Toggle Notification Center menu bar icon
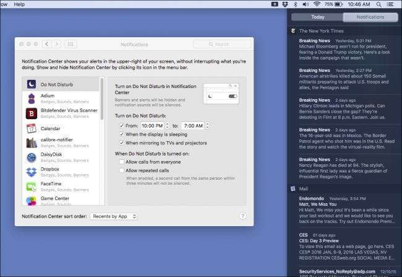Screen dimensions: 402x277 pyautogui.click(x=390, y=4)
